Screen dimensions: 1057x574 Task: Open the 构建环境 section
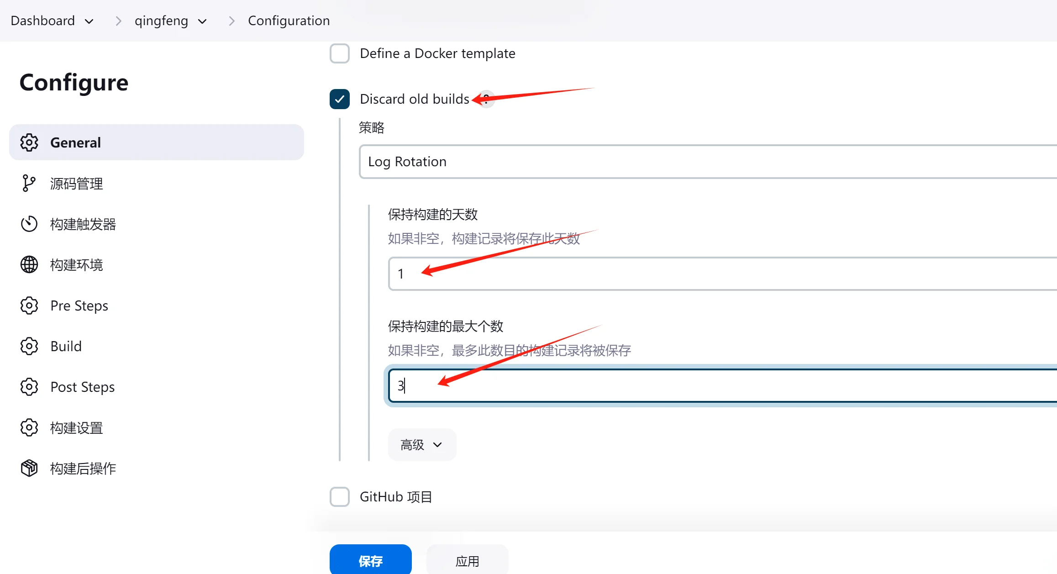[x=157, y=264]
